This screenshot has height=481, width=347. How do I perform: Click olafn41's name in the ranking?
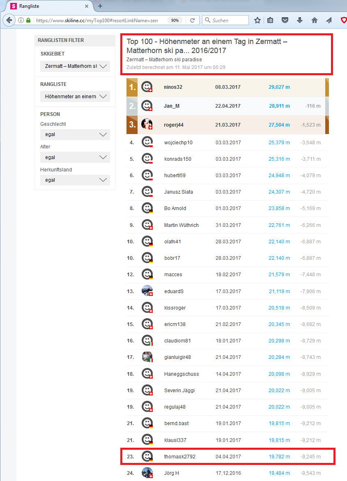coord(172,242)
